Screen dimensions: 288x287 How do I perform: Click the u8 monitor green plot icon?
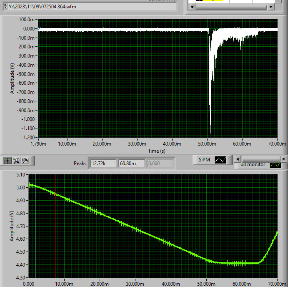point(275,165)
